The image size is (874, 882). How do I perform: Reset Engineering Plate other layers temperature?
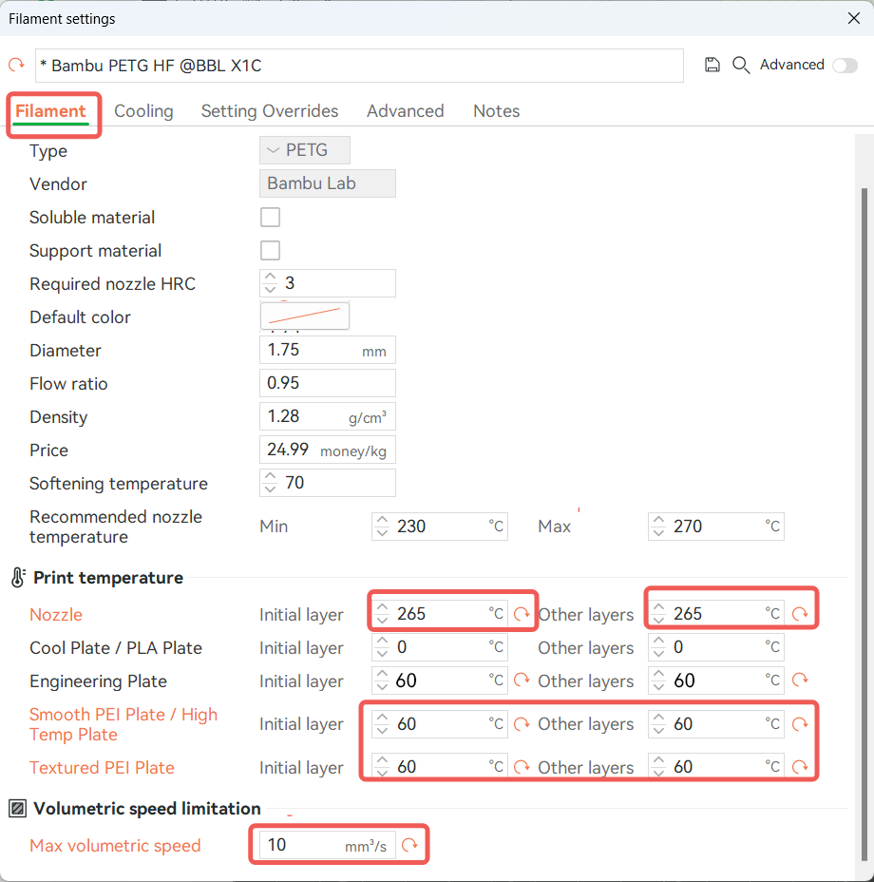pyautogui.click(x=800, y=681)
